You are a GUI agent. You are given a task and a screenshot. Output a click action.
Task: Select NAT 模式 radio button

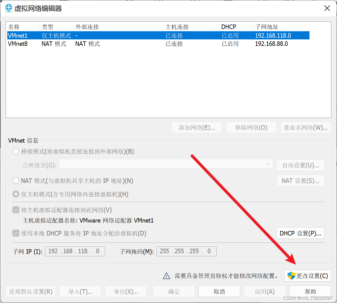tap(16, 181)
